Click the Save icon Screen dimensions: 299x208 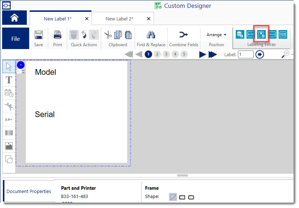click(x=39, y=35)
